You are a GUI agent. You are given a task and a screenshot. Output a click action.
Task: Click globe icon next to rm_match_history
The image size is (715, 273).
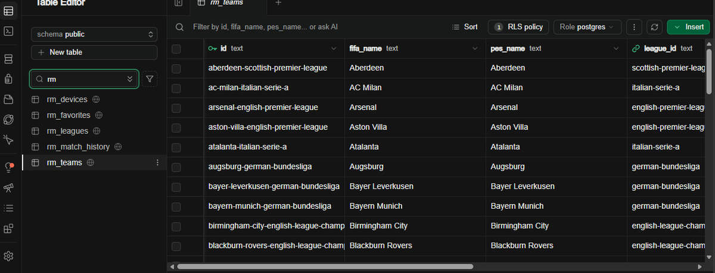pyautogui.click(x=118, y=146)
